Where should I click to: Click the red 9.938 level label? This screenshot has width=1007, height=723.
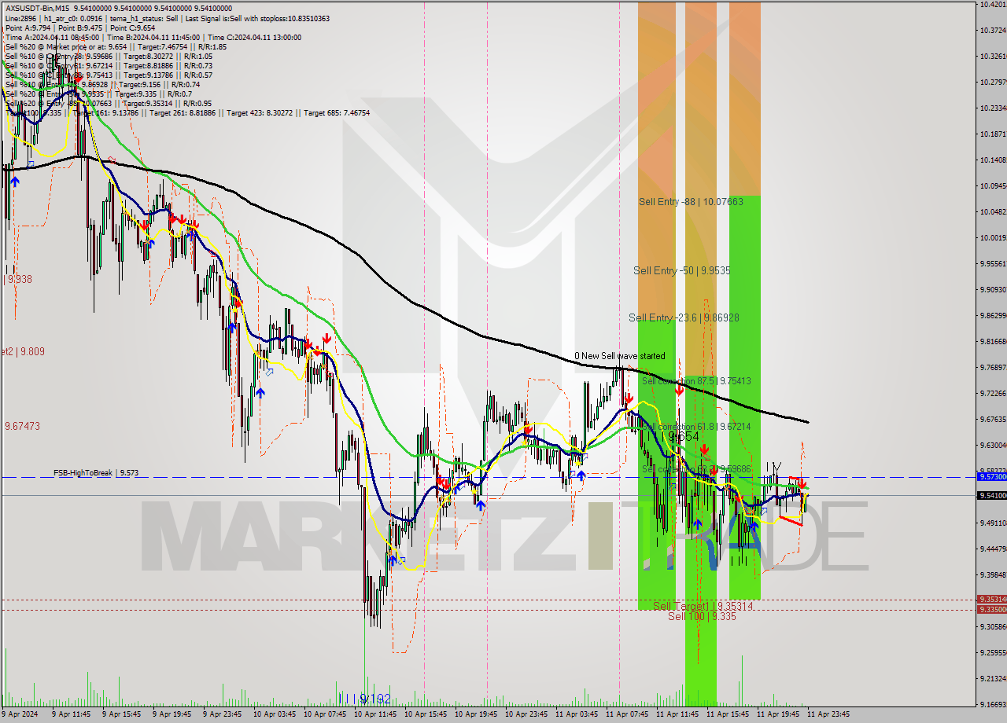(x=20, y=279)
